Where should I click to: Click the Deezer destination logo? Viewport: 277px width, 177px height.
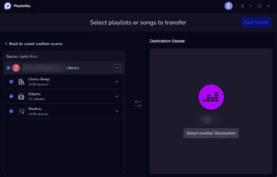pyautogui.click(x=211, y=97)
